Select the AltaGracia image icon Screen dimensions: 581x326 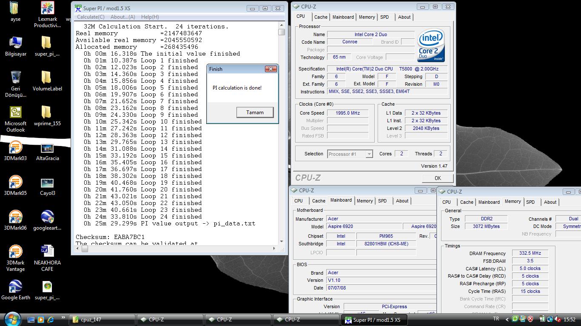(47, 151)
